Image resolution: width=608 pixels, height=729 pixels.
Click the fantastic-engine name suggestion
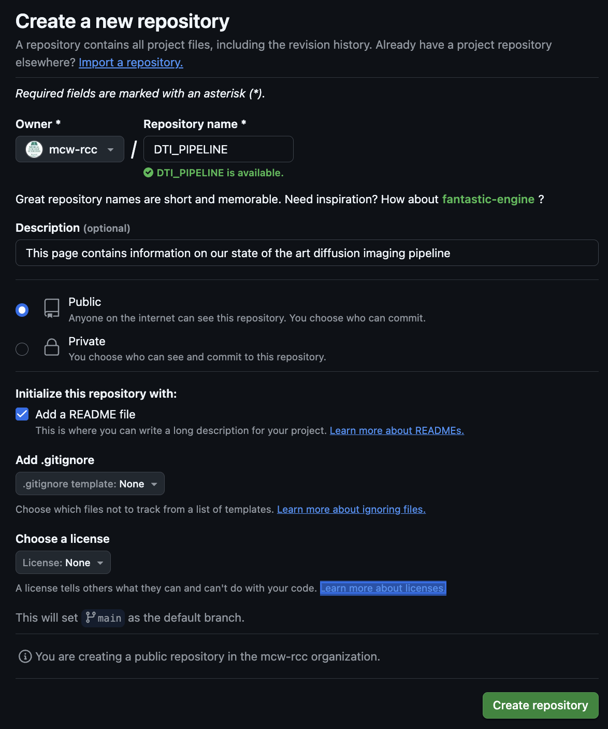pyautogui.click(x=488, y=199)
